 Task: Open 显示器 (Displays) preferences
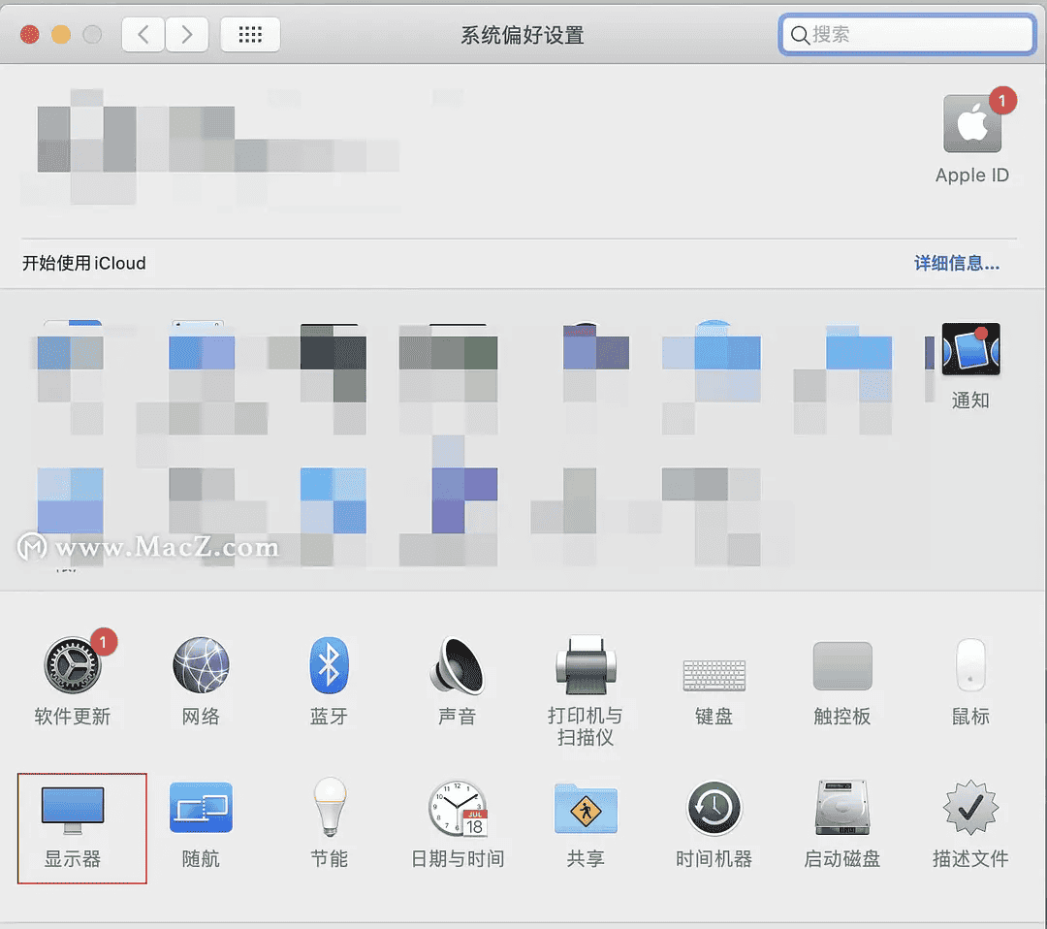coord(73,810)
